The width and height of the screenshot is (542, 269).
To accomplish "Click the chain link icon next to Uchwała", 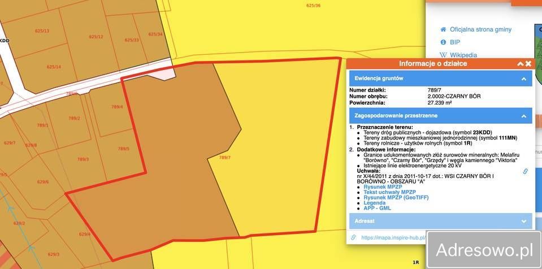I will tap(526, 171).
